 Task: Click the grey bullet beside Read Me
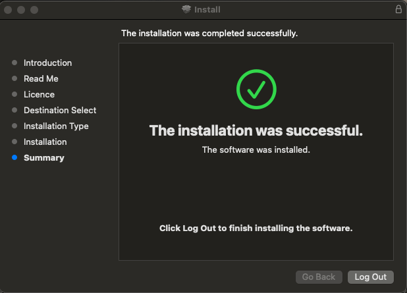[14, 79]
